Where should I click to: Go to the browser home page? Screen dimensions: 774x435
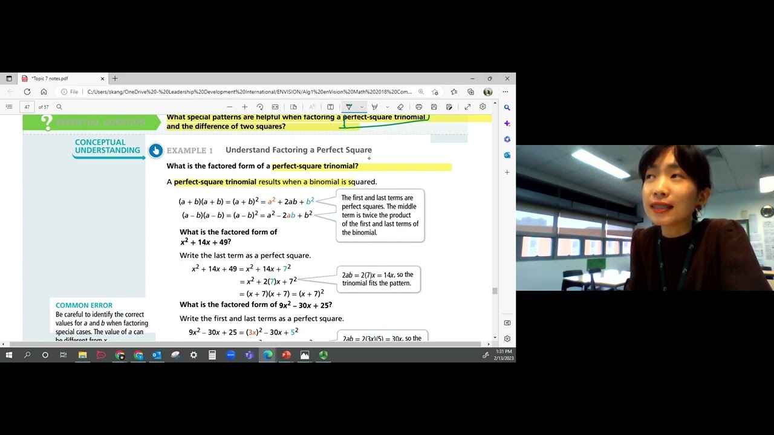44,92
